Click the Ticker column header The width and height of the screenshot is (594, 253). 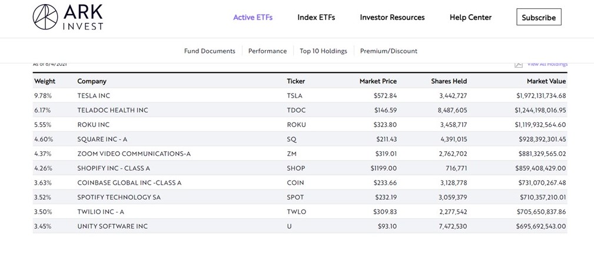click(x=296, y=81)
